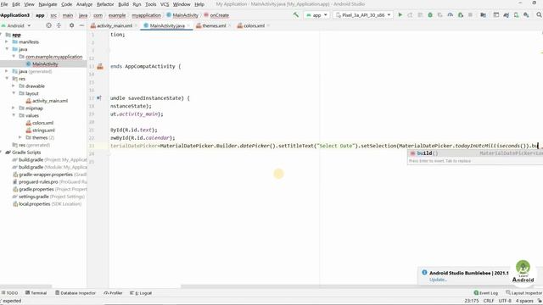Select strings.xml in project tree
The image size is (543, 305).
(43, 130)
